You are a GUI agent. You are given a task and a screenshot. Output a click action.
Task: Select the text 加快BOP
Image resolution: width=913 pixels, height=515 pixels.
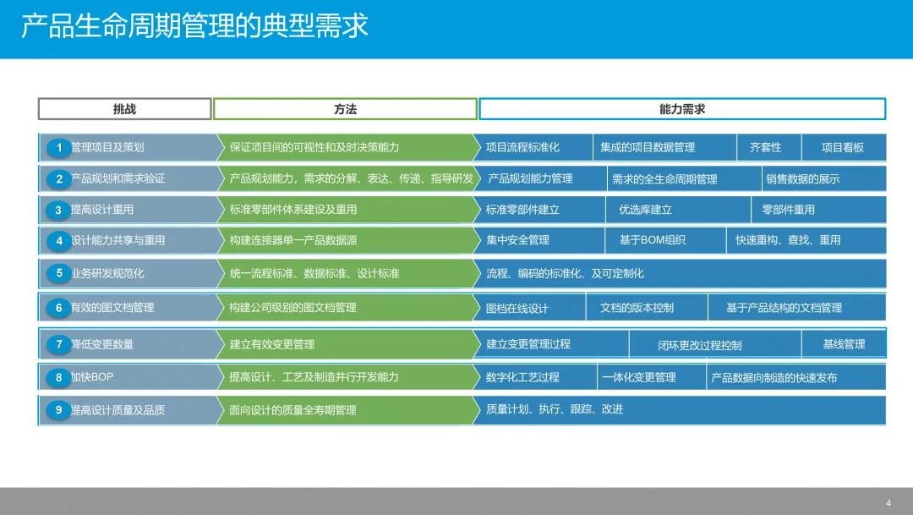(x=92, y=377)
